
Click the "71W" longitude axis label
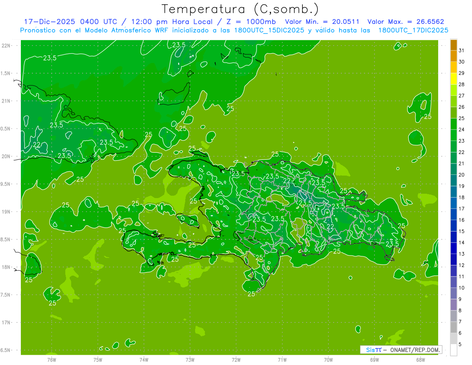282,359
